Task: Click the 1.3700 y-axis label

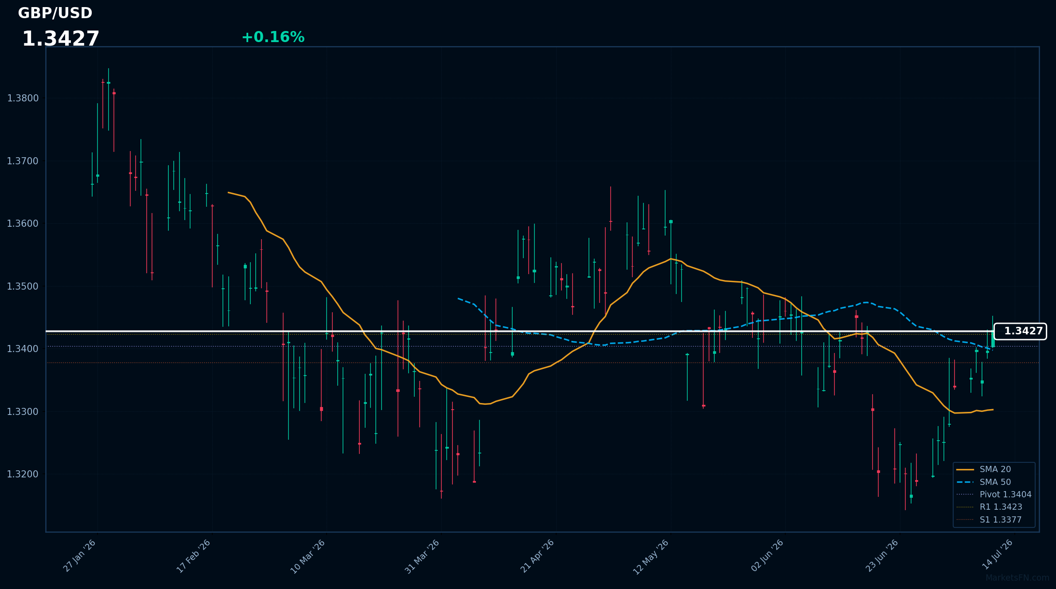Action: coord(23,161)
